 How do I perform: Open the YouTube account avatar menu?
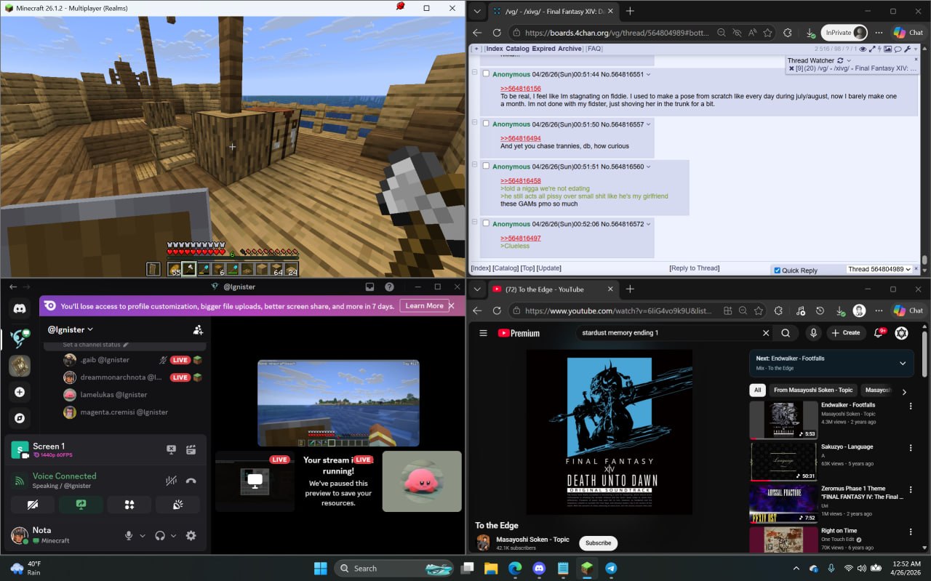[901, 333]
